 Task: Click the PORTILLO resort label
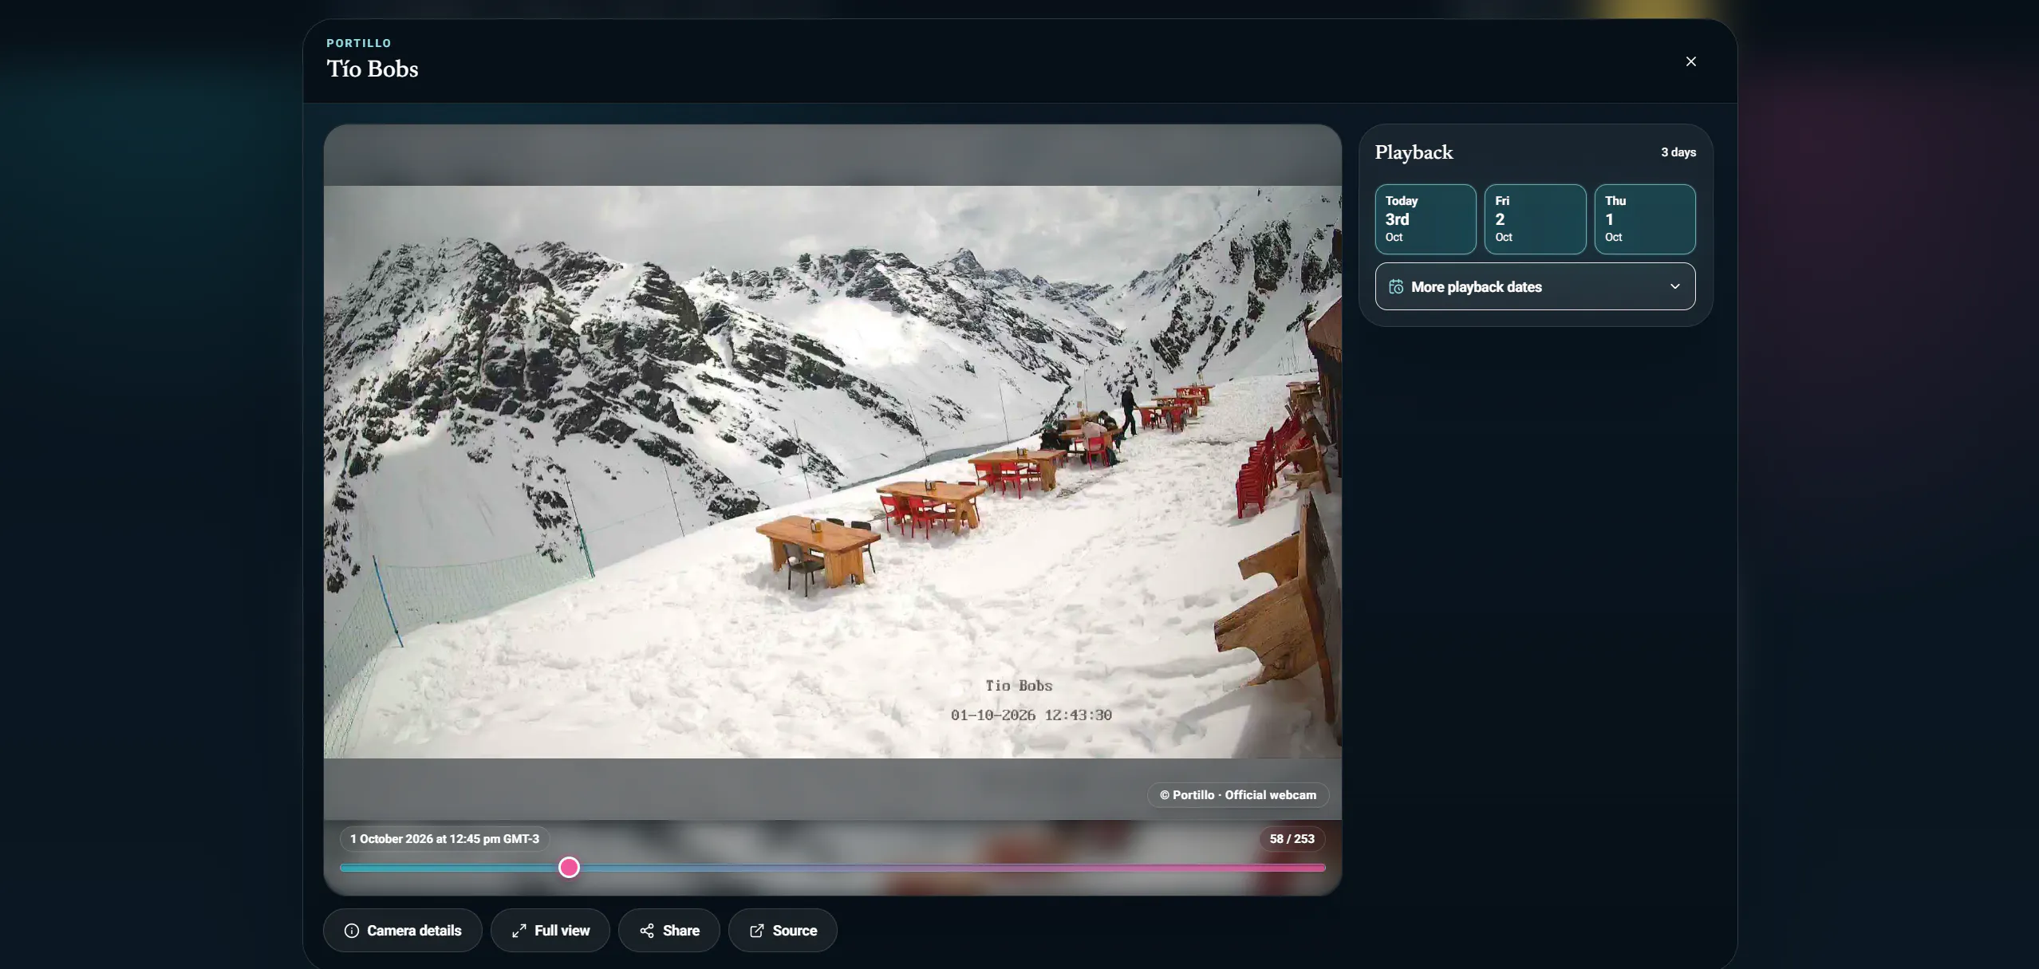[359, 43]
